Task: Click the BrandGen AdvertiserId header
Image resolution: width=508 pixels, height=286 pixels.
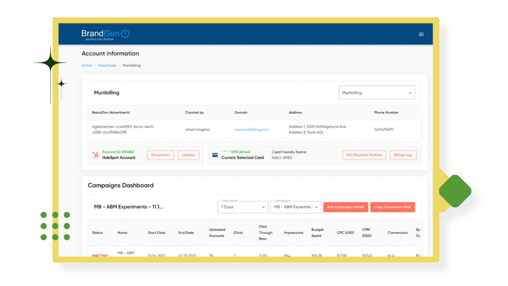Action: tap(110, 113)
